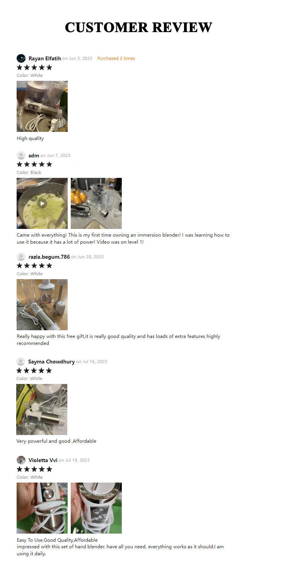This screenshot has height=580, width=290.
Task: Click the razia.begum.786 username
Action: [49, 257]
